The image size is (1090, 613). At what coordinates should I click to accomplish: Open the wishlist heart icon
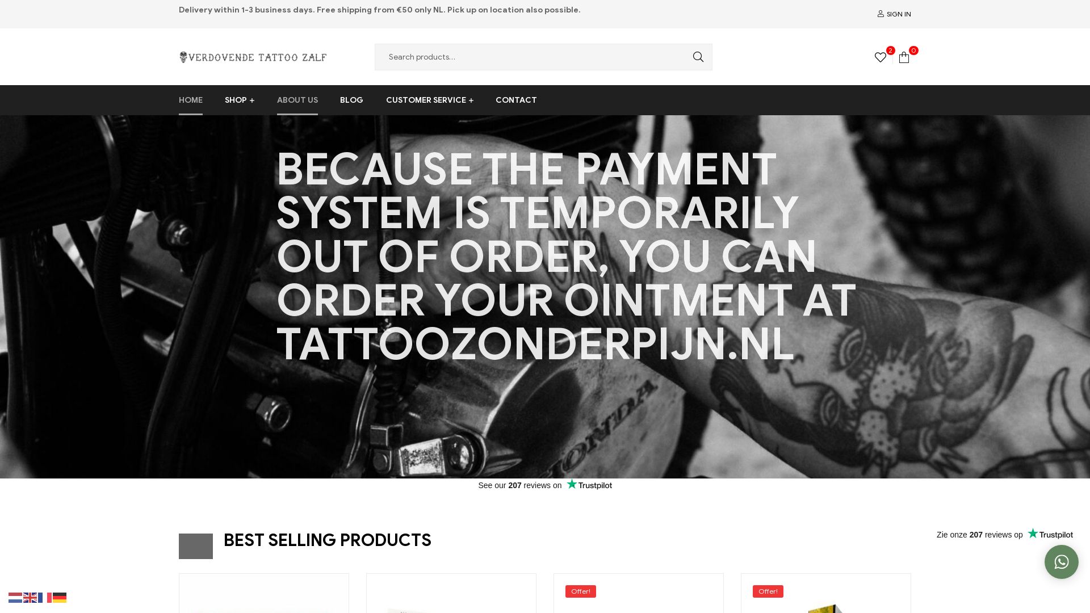(x=881, y=57)
